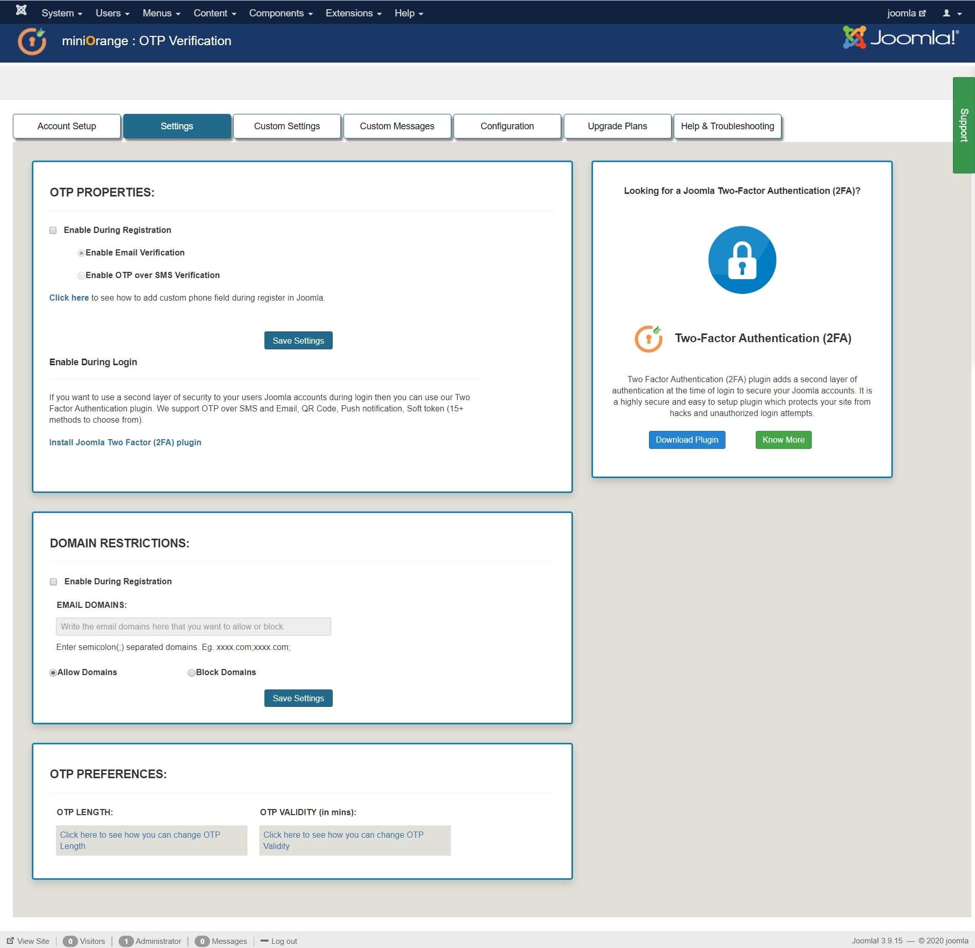Open the Components menu
The width and height of the screenshot is (975, 948).
pyautogui.click(x=277, y=13)
